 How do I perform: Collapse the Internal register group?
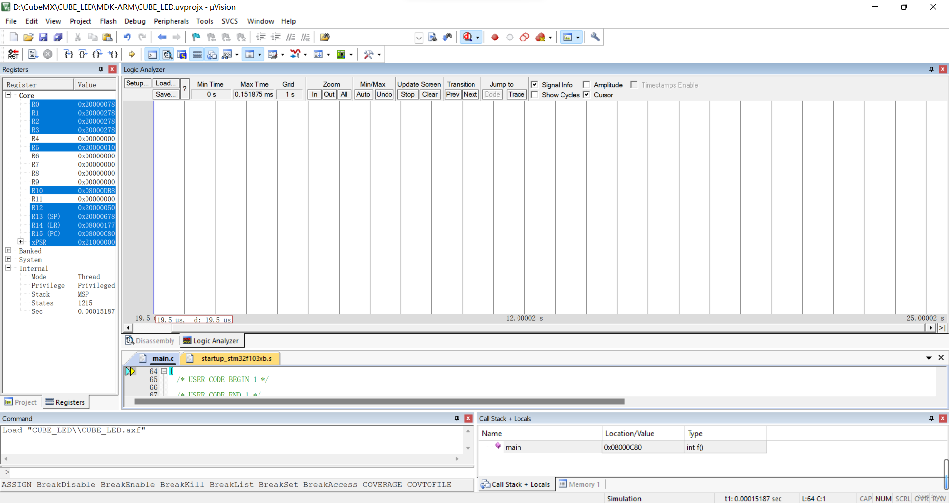pyautogui.click(x=8, y=268)
